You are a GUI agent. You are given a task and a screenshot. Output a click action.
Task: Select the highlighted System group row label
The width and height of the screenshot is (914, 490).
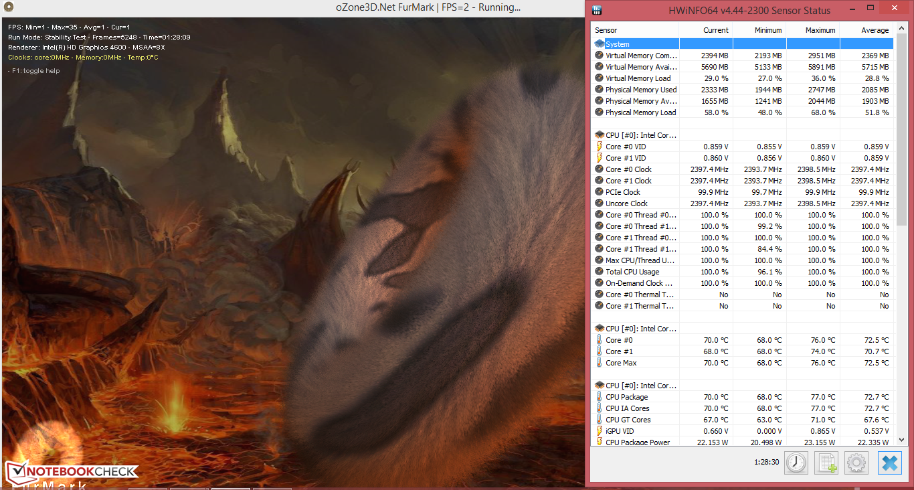618,44
